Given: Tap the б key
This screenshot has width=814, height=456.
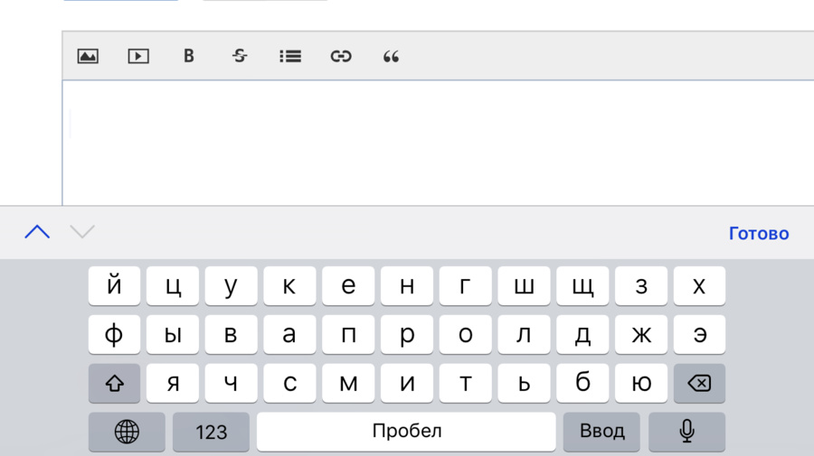Looking at the screenshot, I should pyautogui.click(x=582, y=384).
